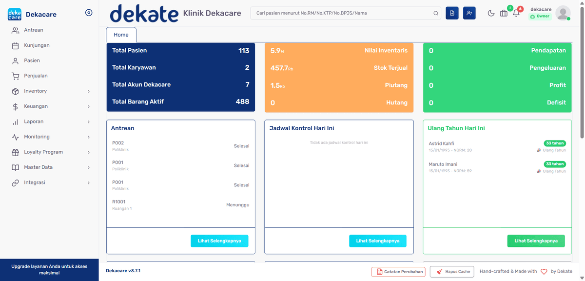This screenshot has width=585, height=281.
Task: Collapse the sidebar using the circle target icon
Action: 89,13
